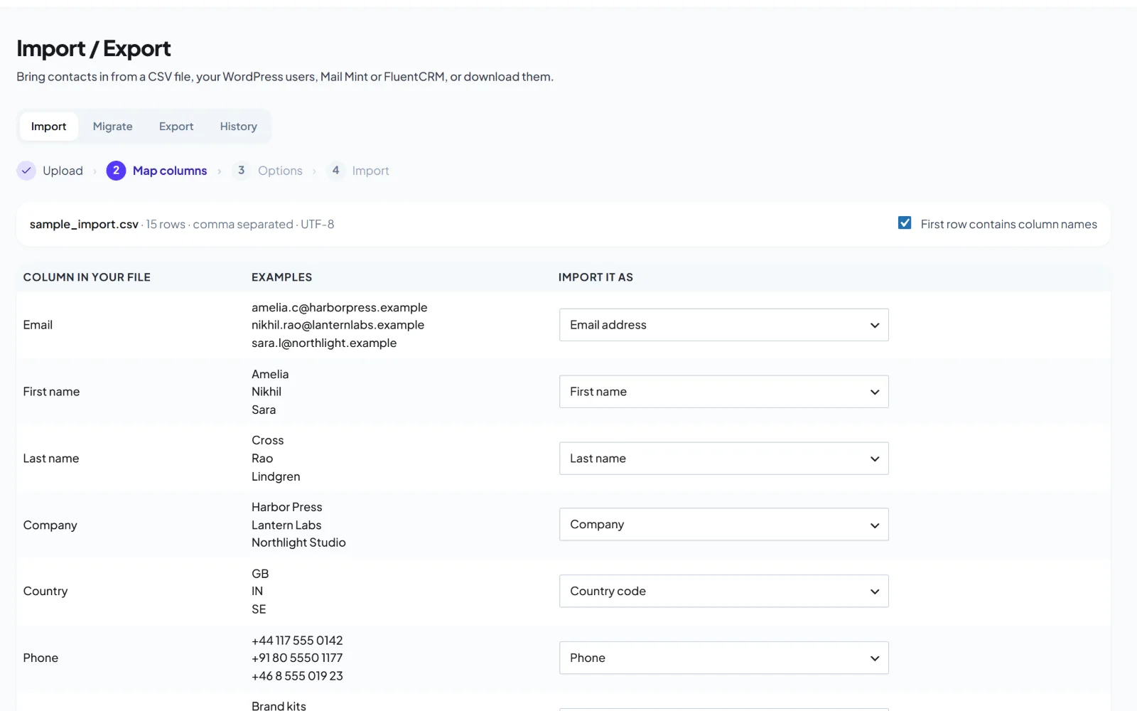Click example value Northlight Studio
The width and height of the screenshot is (1137, 711).
pos(298,542)
